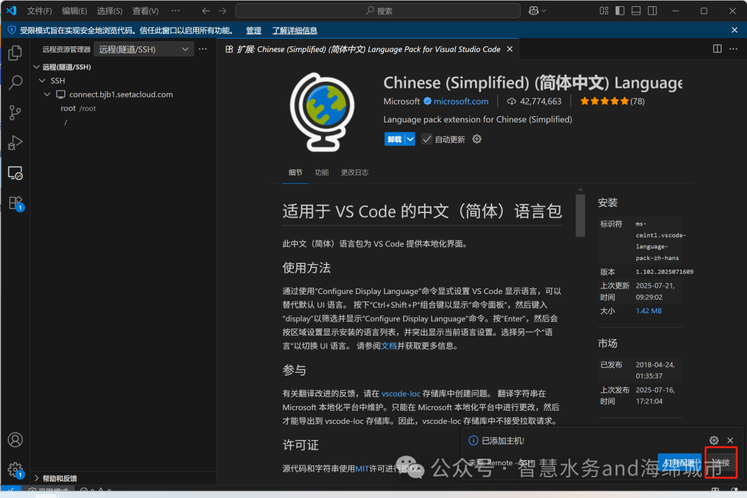Open the customize layout icon
Image resolution: width=747 pixels, height=498 pixels.
604,10
